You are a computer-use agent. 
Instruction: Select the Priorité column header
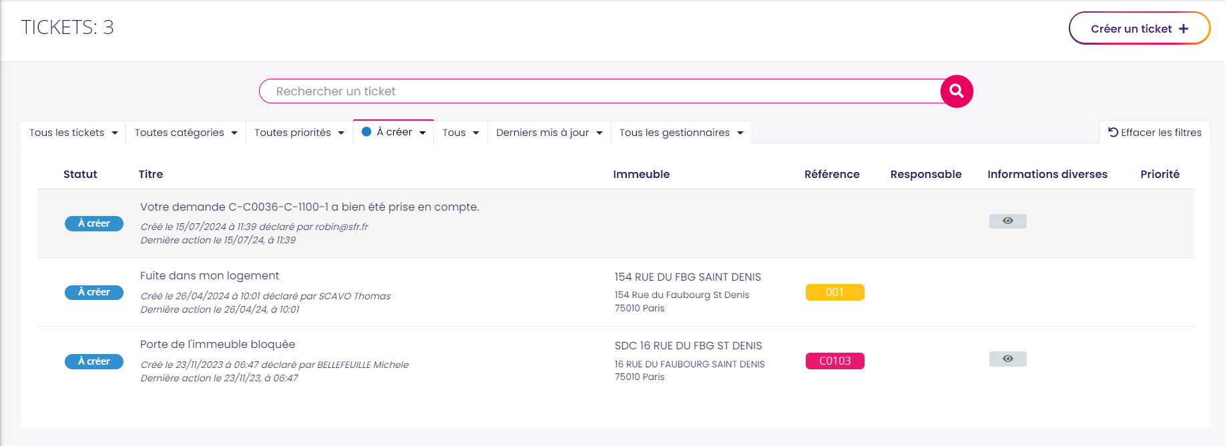coord(1160,175)
